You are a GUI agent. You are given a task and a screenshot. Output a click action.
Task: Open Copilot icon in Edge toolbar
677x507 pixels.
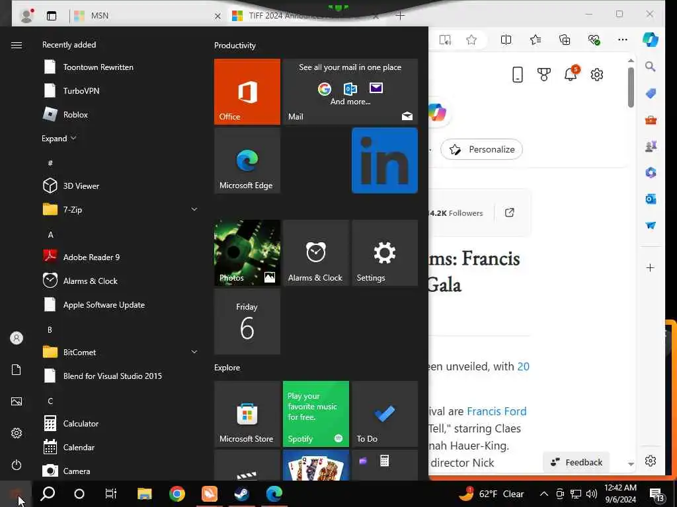tap(651, 40)
